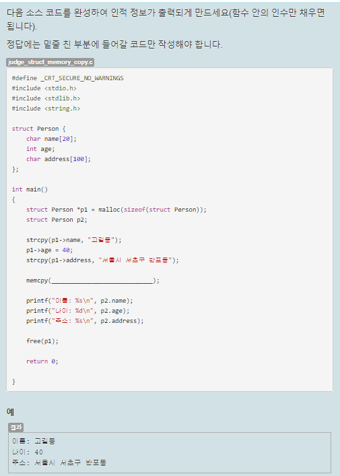Click the printf line with p2.address

(x=85, y=321)
